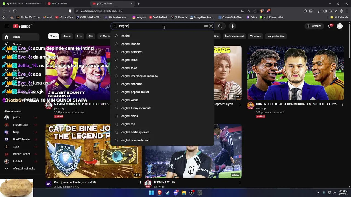351x197 pixels.
Task: Open the email bookmark
Action: tap(47, 17)
